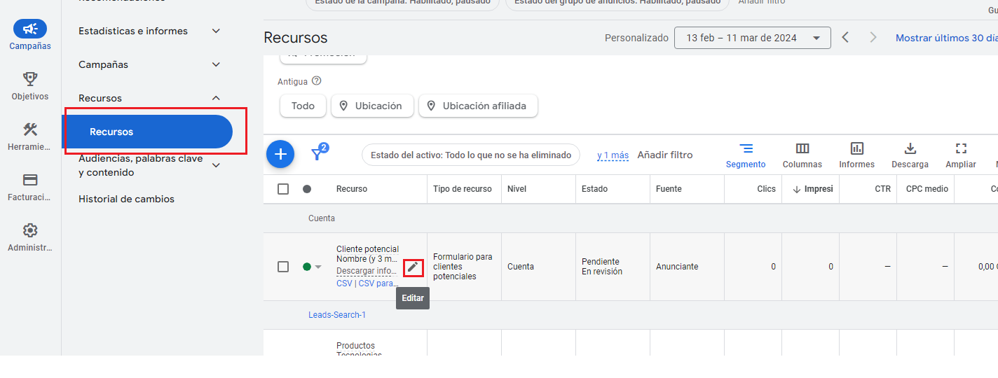Image resolution: width=998 pixels, height=378 pixels.
Task: Check the Cliente potencial row checkbox
Action: (x=283, y=267)
